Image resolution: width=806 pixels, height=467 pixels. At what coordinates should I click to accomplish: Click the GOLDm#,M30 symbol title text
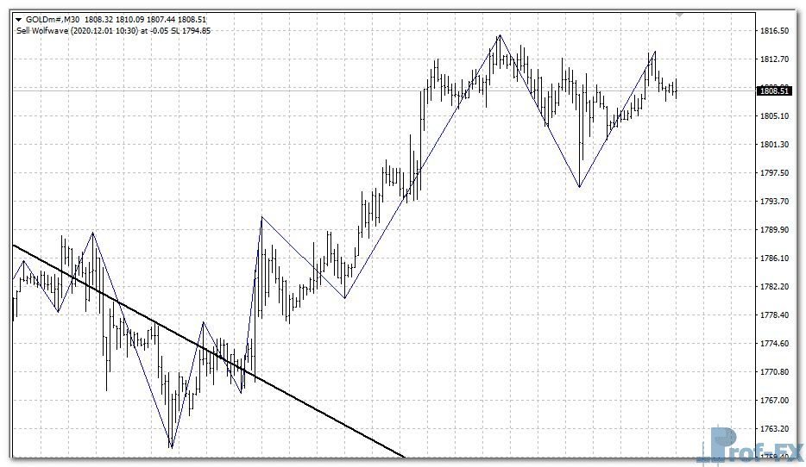(x=52, y=18)
